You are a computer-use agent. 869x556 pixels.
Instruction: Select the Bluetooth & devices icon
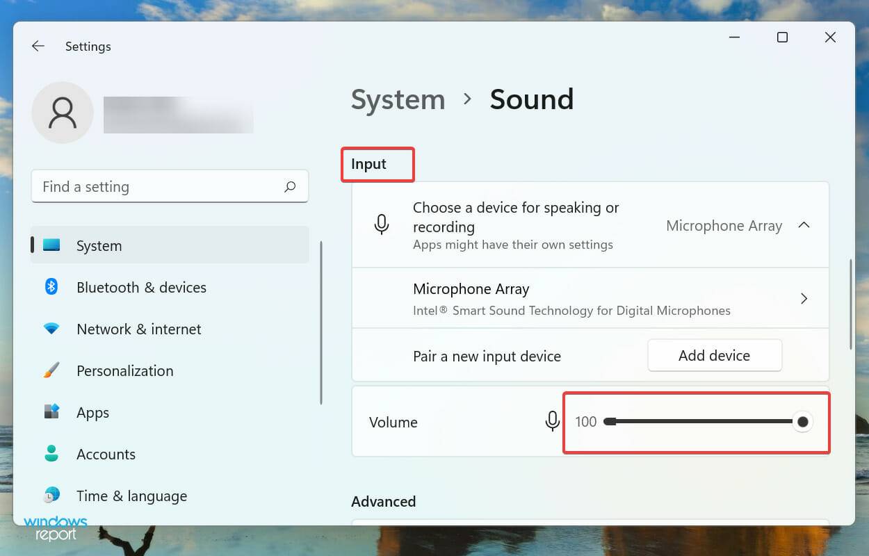point(51,287)
